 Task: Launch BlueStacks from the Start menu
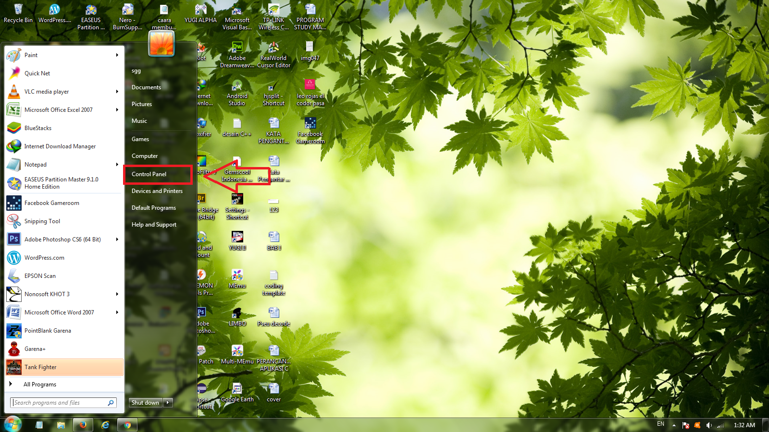point(64,128)
